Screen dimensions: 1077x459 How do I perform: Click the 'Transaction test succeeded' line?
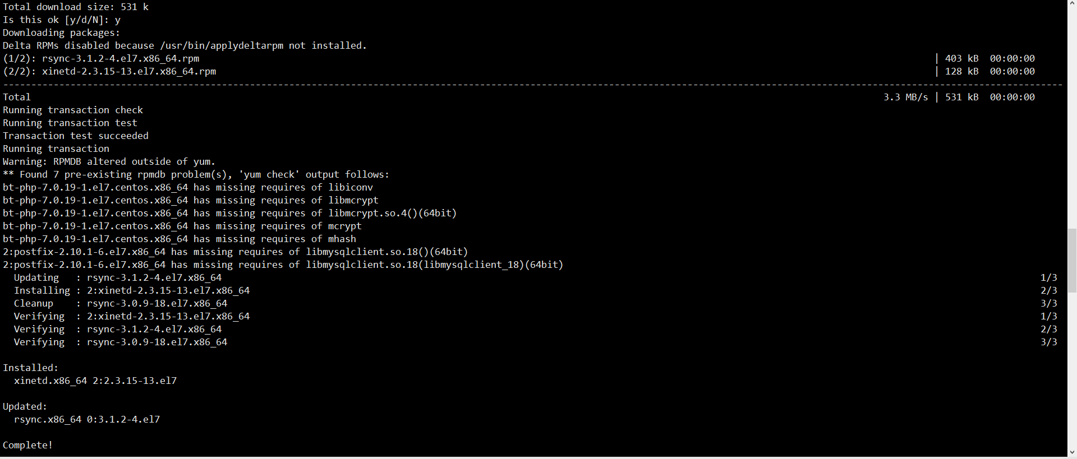[x=76, y=136]
